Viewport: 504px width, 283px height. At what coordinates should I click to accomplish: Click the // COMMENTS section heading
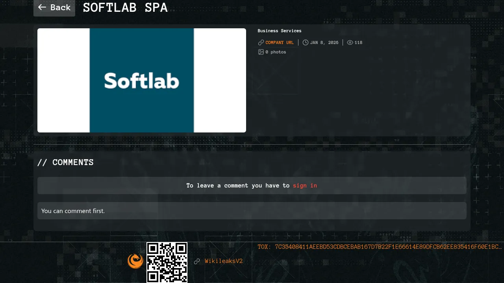coord(65,162)
